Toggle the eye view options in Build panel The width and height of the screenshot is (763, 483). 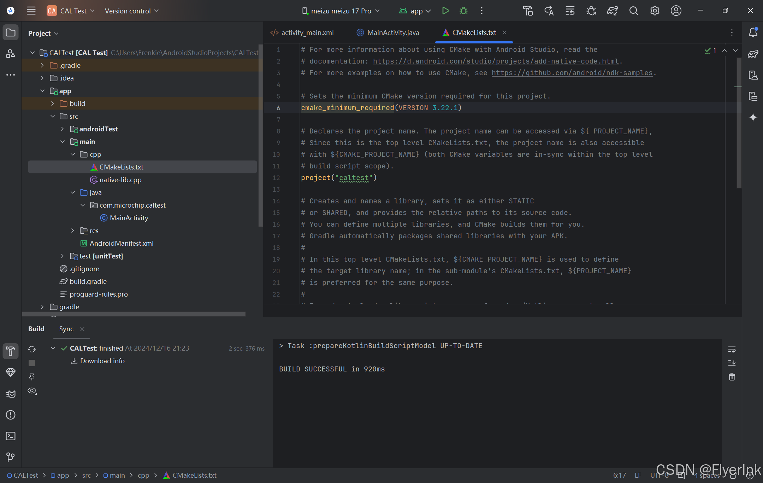coord(32,391)
